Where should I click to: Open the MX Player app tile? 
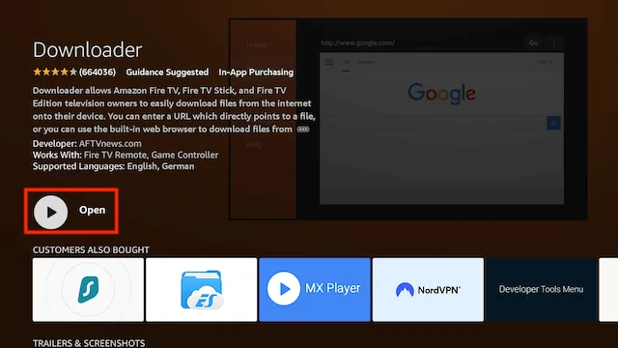click(315, 290)
